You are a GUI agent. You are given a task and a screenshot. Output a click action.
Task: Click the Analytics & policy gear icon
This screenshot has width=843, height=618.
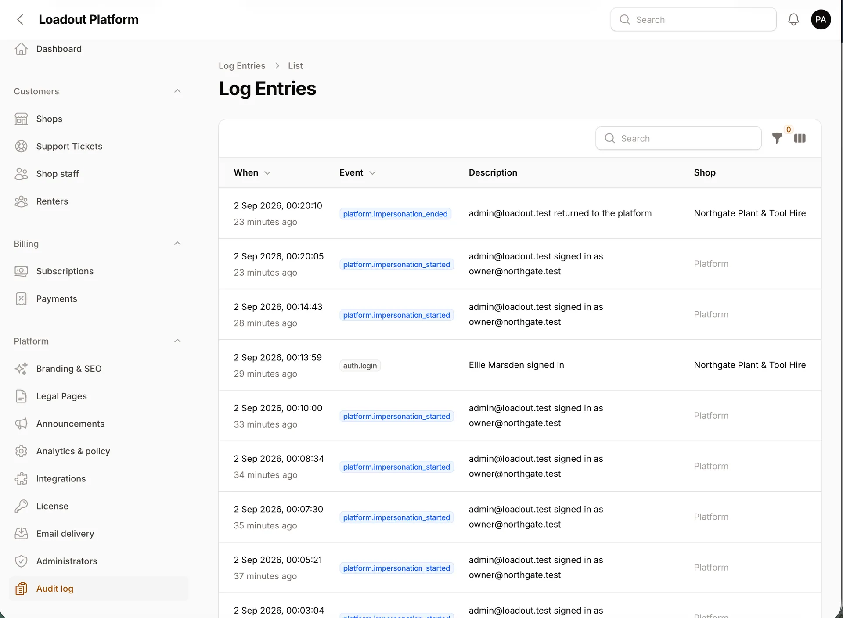pyautogui.click(x=21, y=451)
